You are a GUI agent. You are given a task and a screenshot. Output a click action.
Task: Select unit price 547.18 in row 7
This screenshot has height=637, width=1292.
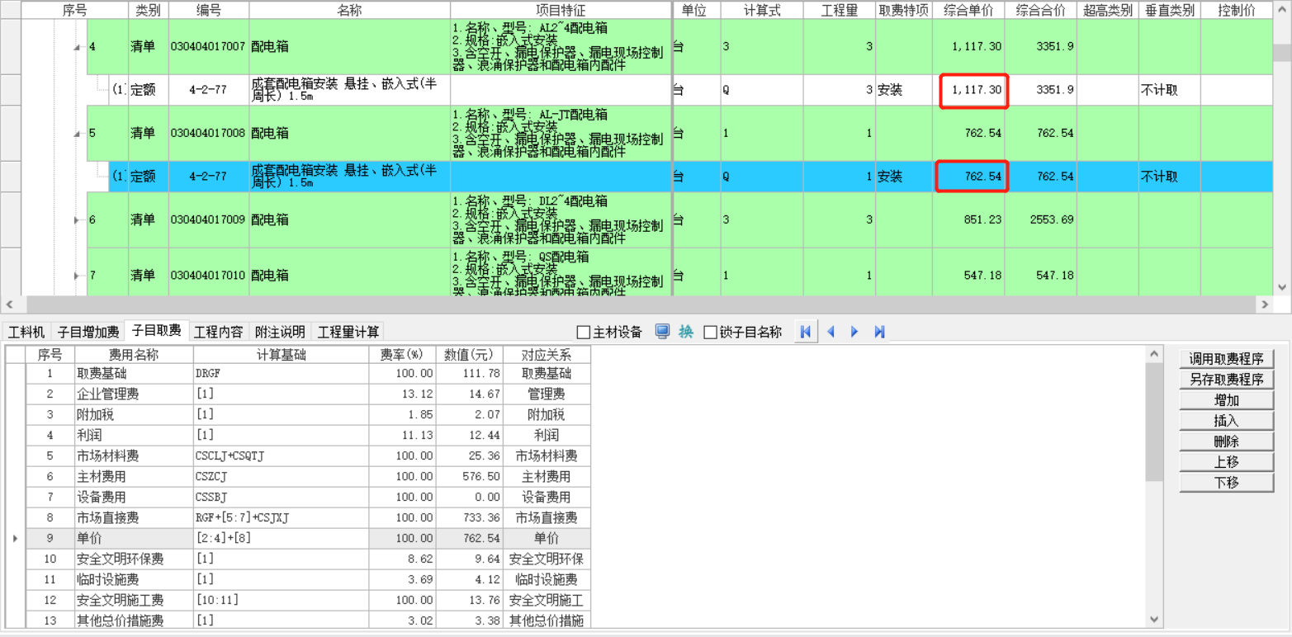(968, 276)
